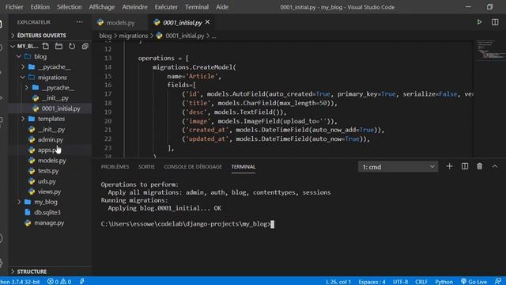Open the Exécuter menu
This screenshot has height=285, width=506.
pos(166,7)
